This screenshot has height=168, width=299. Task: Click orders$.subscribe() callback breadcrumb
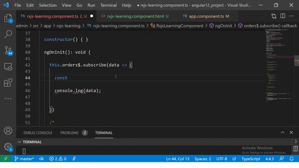coord(268,26)
